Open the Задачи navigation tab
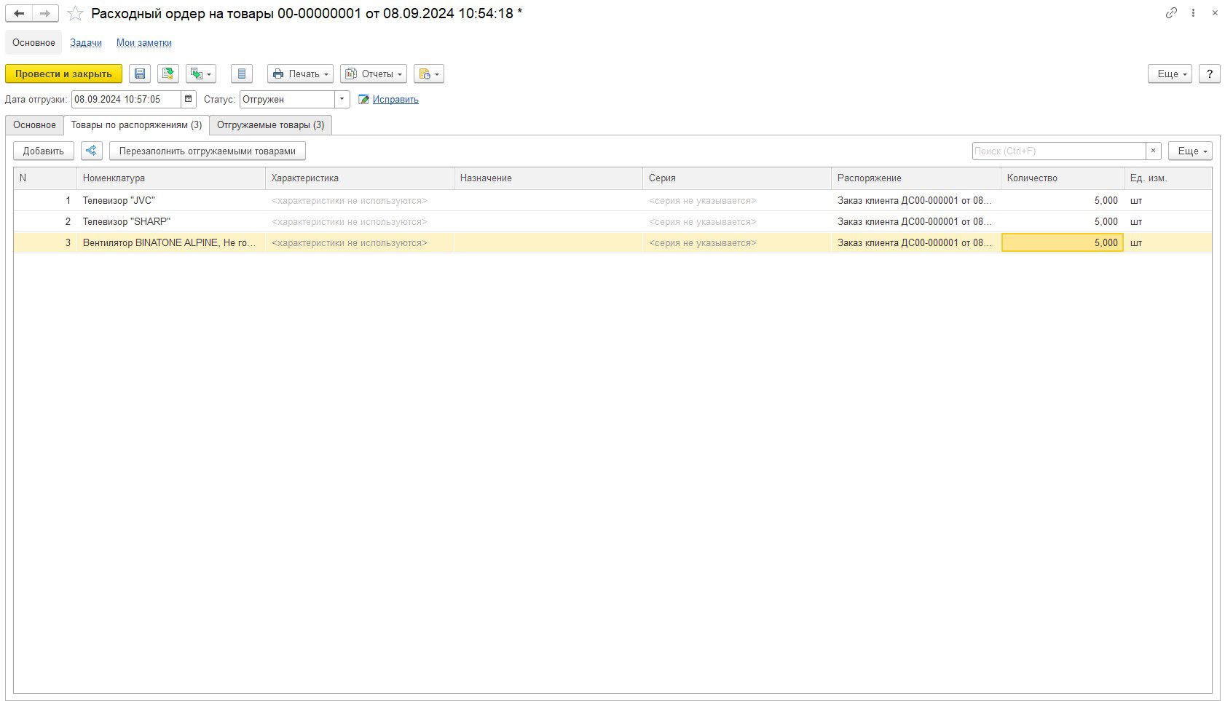The image size is (1225, 701). (86, 42)
